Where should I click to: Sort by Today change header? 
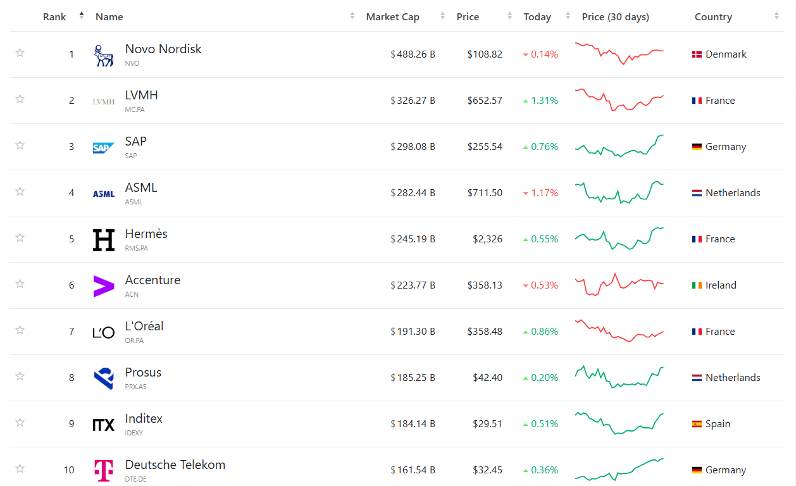(x=537, y=16)
